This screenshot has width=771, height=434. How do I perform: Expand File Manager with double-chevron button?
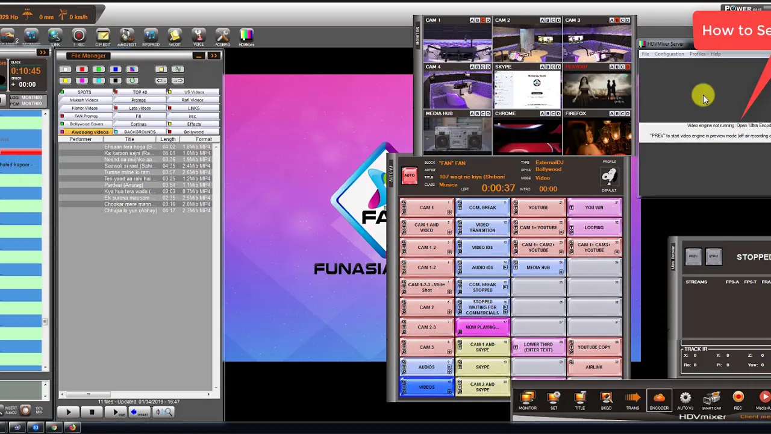[214, 55]
